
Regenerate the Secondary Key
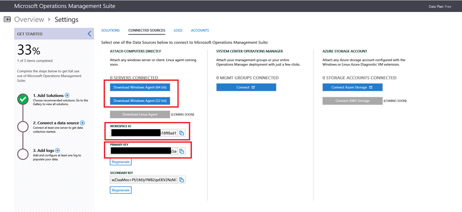[x=120, y=190]
